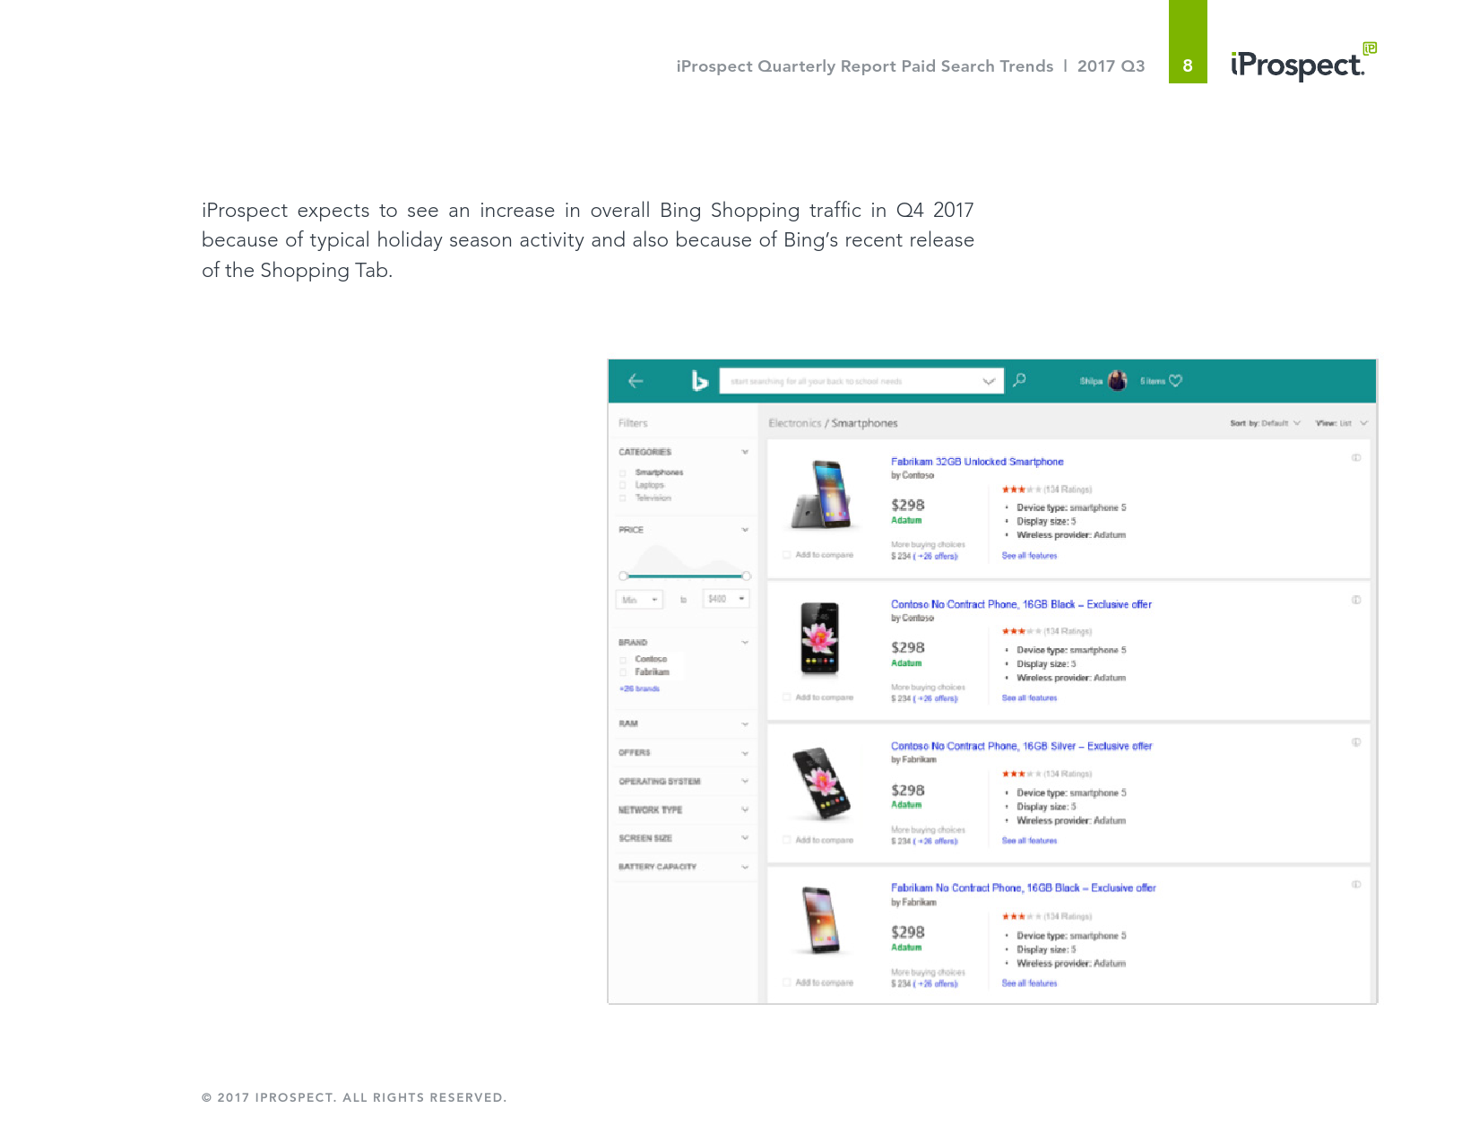Click the Bing search input field
Image resolution: width=1479 pixels, height=1143 pixels.
[x=861, y=381]
